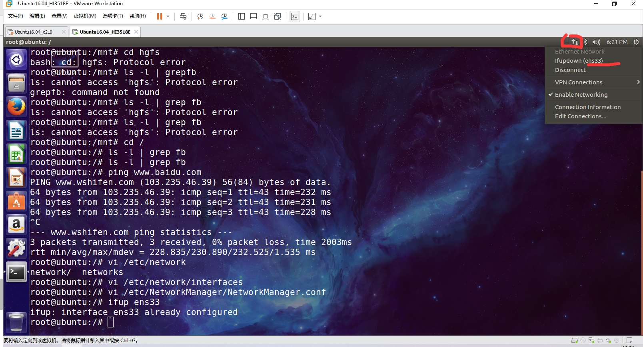This screenshot has height=347, width=643.
Task: Open Ubuntu Software center launcher icon
Action: [x=16, y=201]
